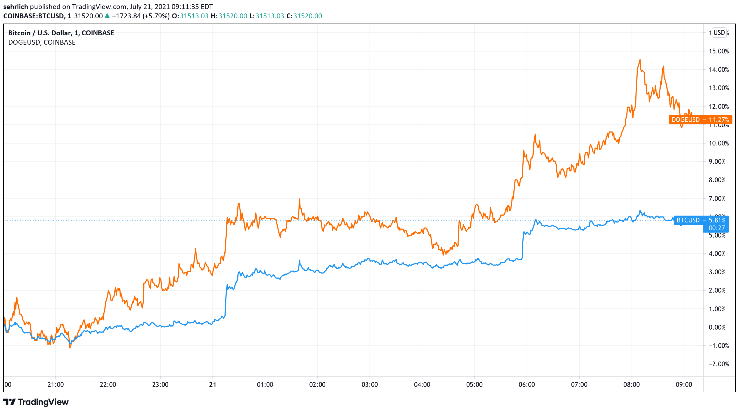Click the sehrlich author name

pos(16,7)
